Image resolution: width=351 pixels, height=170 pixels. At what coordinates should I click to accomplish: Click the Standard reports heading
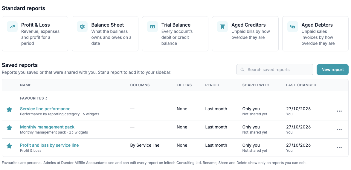24,8
